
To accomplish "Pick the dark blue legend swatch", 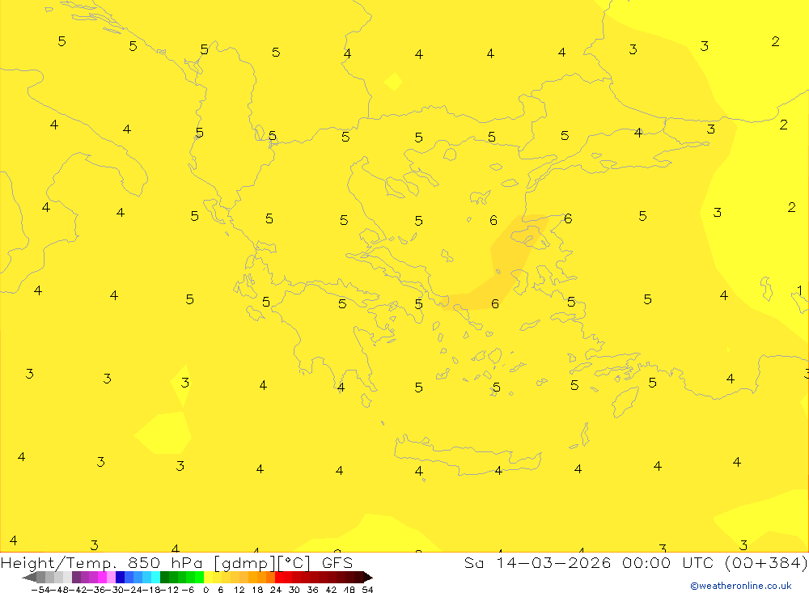I will tap(121, 578).
